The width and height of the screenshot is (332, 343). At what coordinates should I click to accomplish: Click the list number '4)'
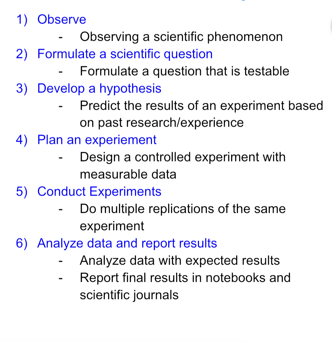[x=22, y=140]
